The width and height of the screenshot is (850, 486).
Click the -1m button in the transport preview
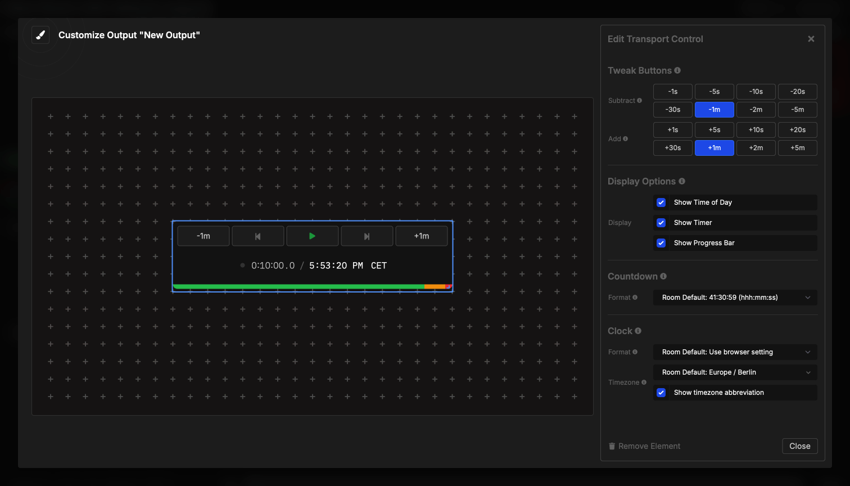click(204, 236)
